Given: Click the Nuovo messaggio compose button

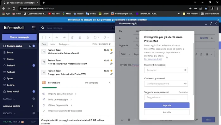Looking at the screenshot, I should point(19,37).
